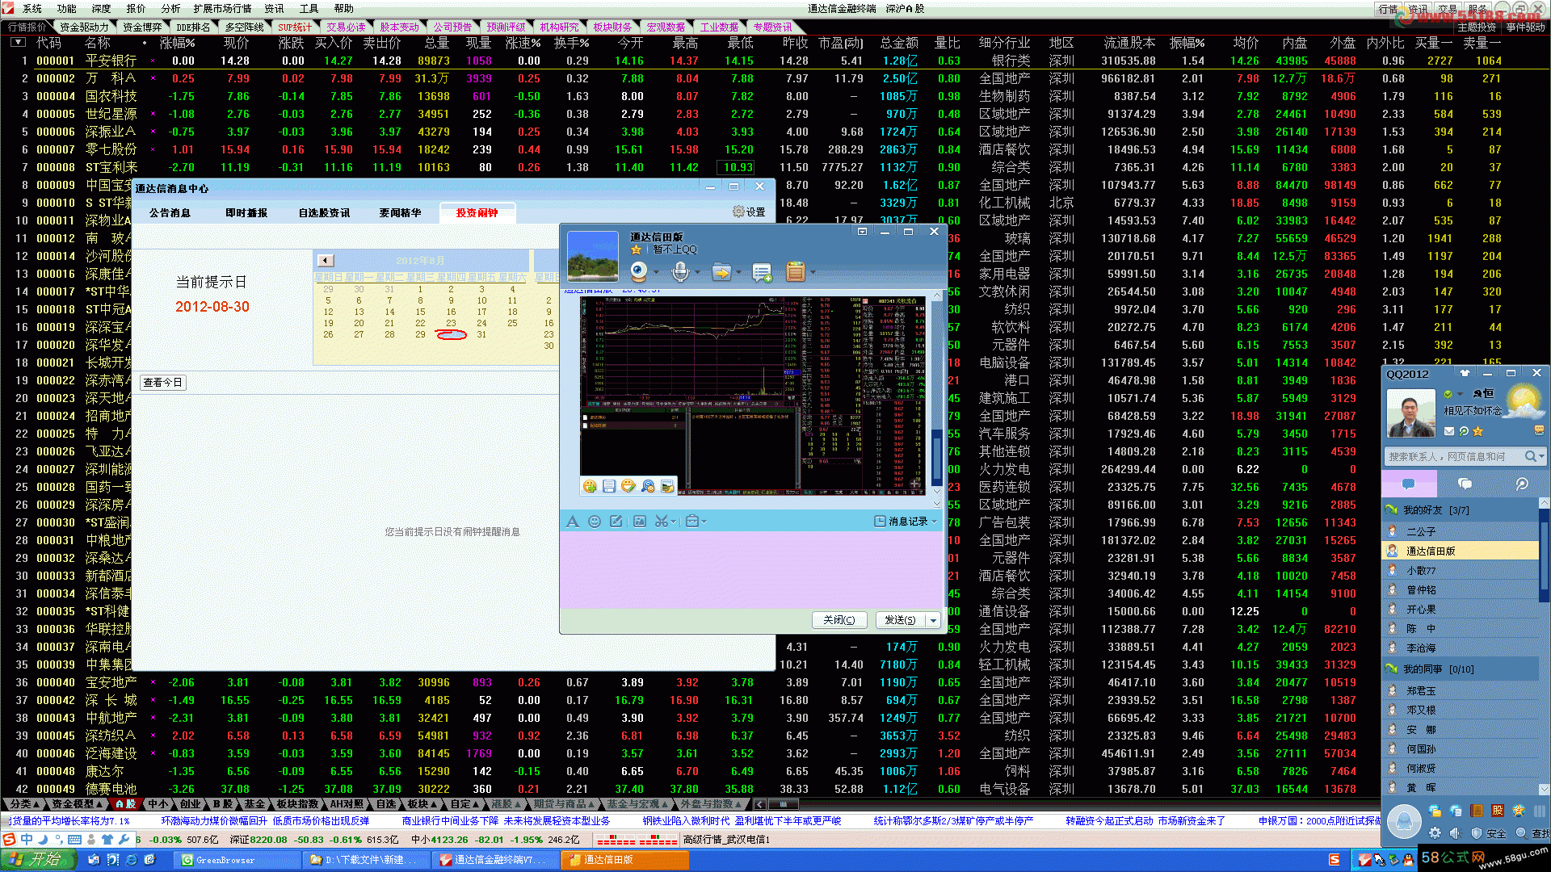Open font settings in chat toolbar
The image size is (1551, 872).
[x=573, y=522]
